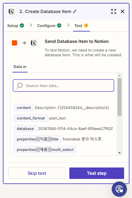Select the content_format field label
The height and width of the screenshot is (198, 132).
[x=31, y=118]
